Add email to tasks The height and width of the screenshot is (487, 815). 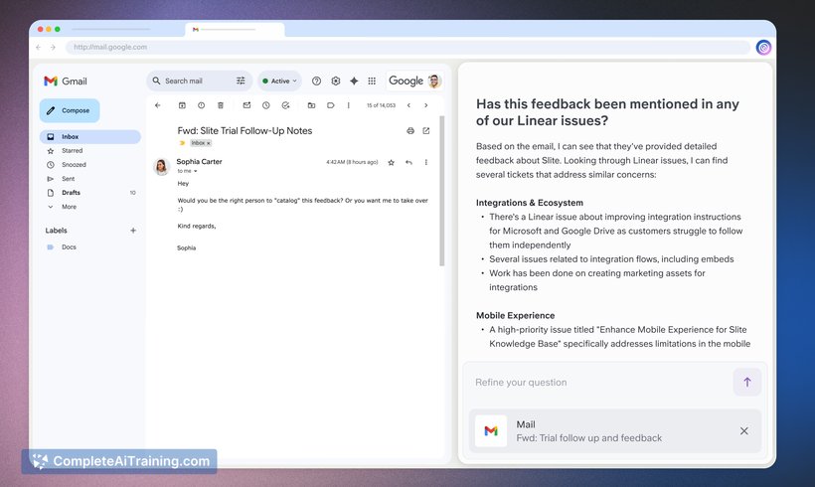click(285, 105)
